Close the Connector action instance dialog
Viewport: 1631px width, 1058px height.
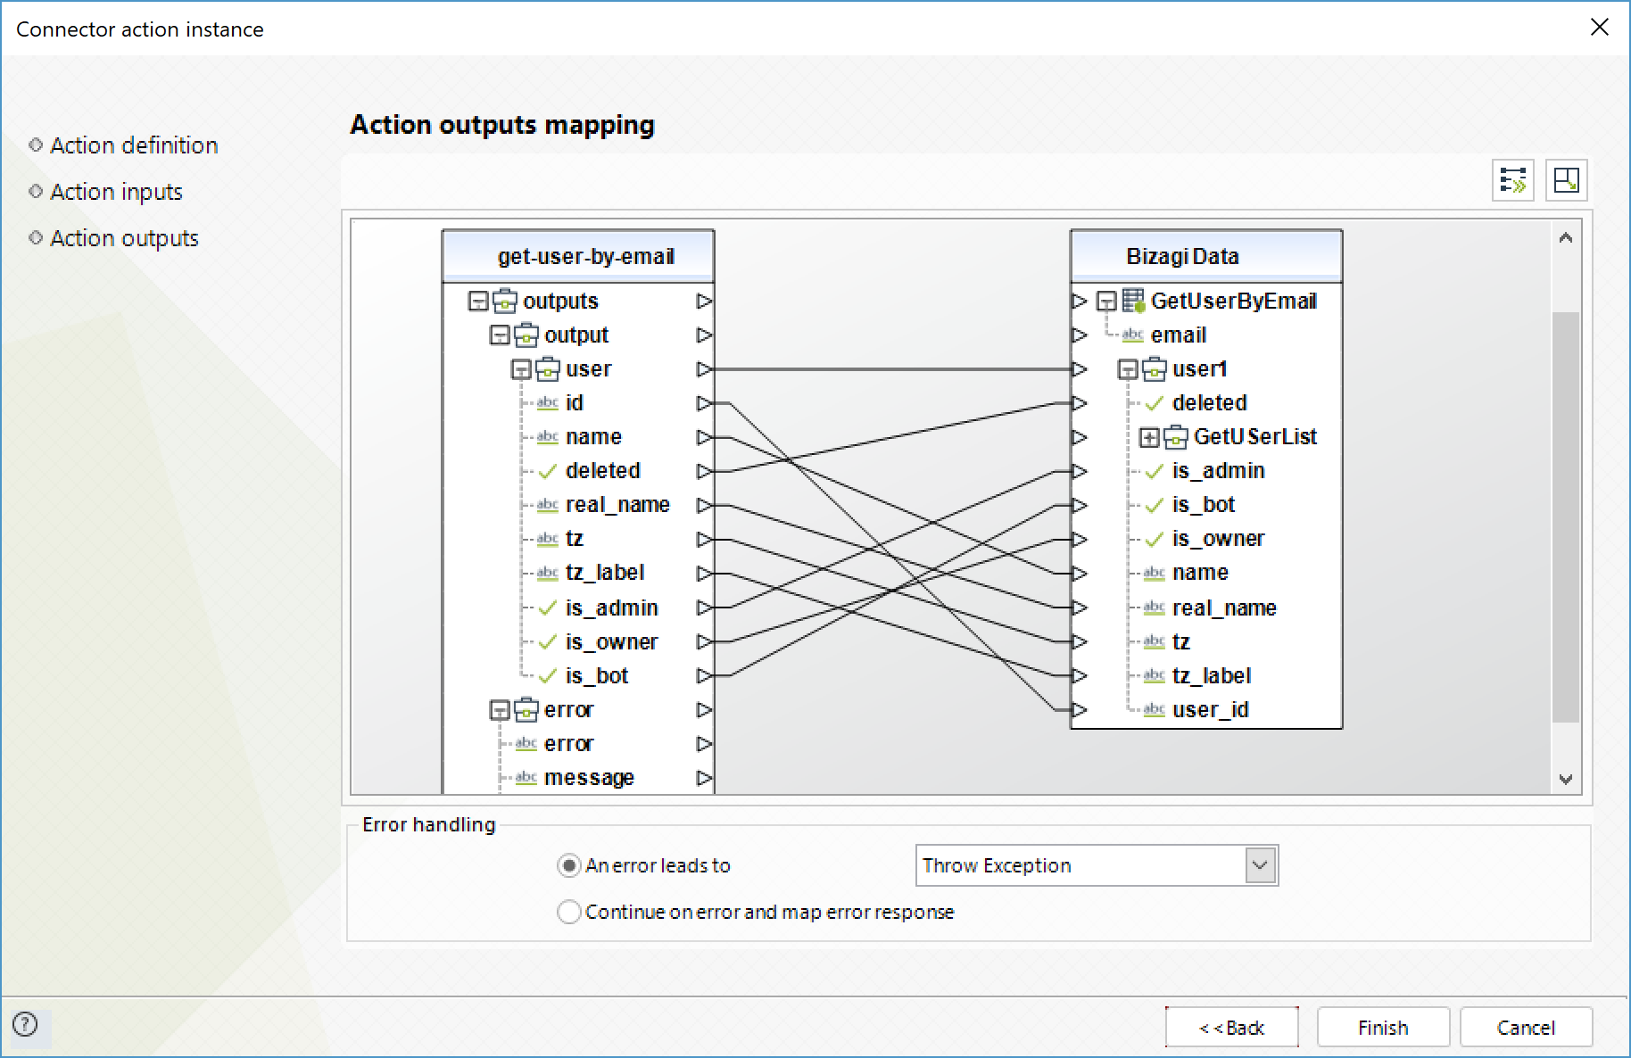(x=1600, y=28)
